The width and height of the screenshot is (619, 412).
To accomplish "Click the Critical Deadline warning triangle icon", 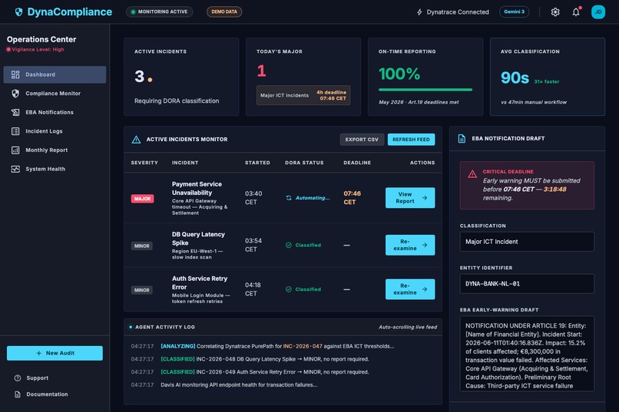I will point(472,174).
